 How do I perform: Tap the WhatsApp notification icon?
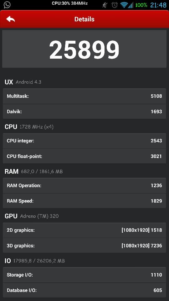[7, 5]
